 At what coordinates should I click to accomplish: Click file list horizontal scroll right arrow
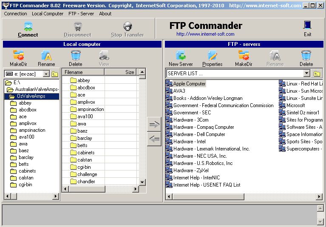point(135,189)
